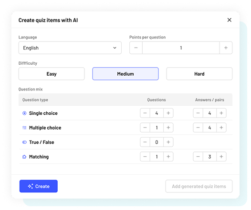This screenshot has width=251, height=210.
Task: Click Single choice questions value field
Action: [157, 113]
